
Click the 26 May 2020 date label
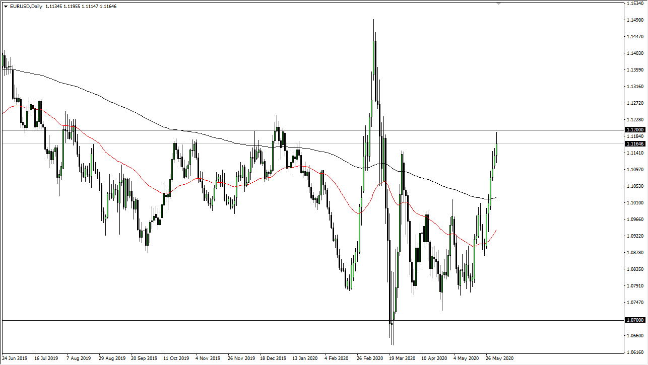click(x=499, y=359)
